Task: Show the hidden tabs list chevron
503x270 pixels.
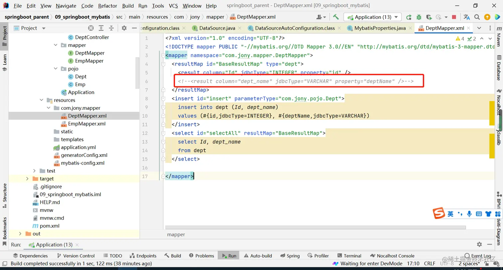Action: coord(479,28)
